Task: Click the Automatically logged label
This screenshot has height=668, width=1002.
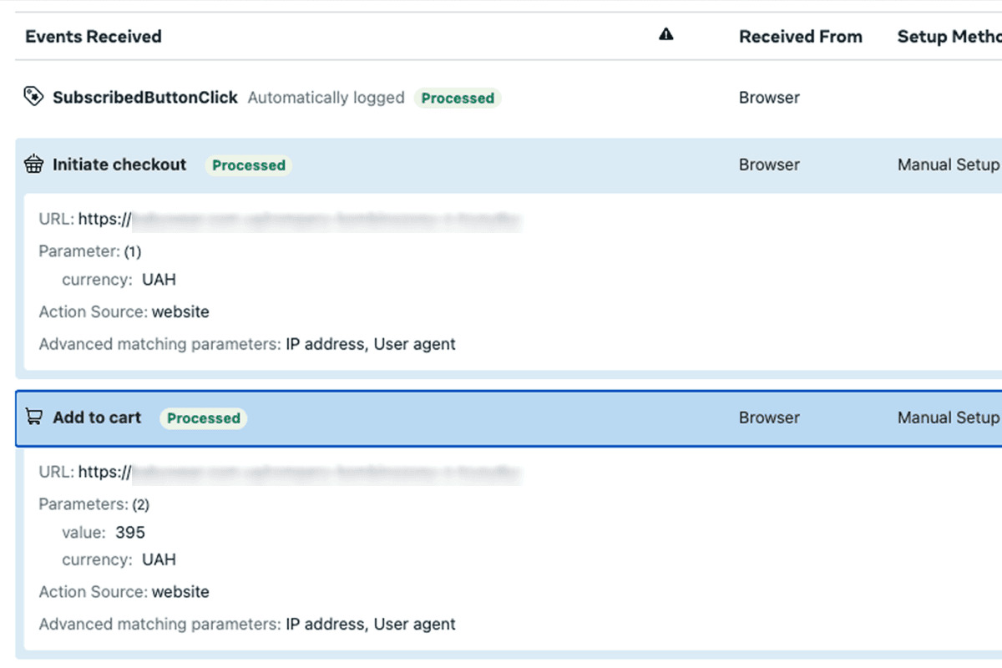Action: [326, 98]
